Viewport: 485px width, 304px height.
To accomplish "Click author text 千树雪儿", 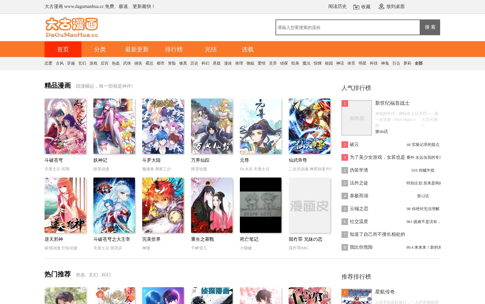I will click(199, 248).
